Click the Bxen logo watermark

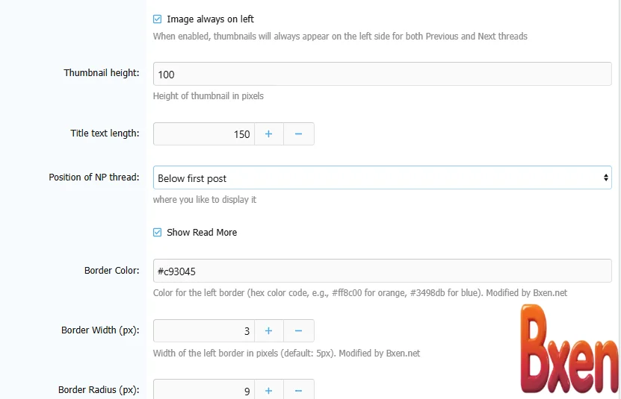click(568, 351)
